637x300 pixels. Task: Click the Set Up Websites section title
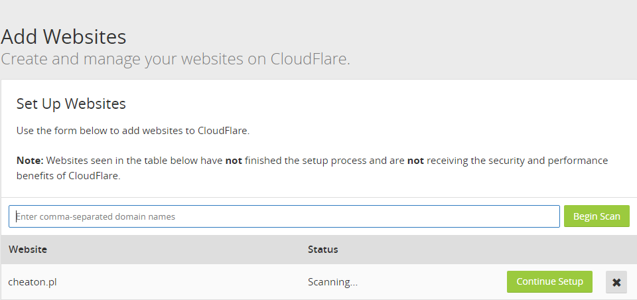pos(71,104)
